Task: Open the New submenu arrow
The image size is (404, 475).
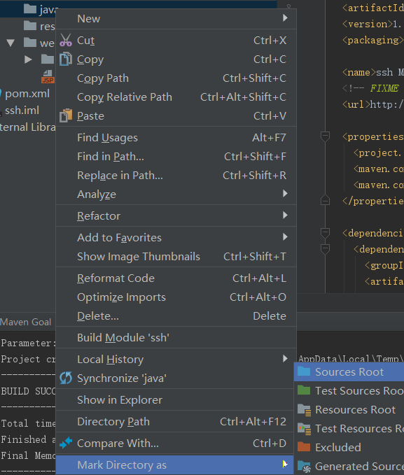Action: (x=285, y=18)
